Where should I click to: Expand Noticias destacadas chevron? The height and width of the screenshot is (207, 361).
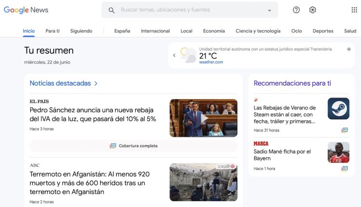(96, 83)
